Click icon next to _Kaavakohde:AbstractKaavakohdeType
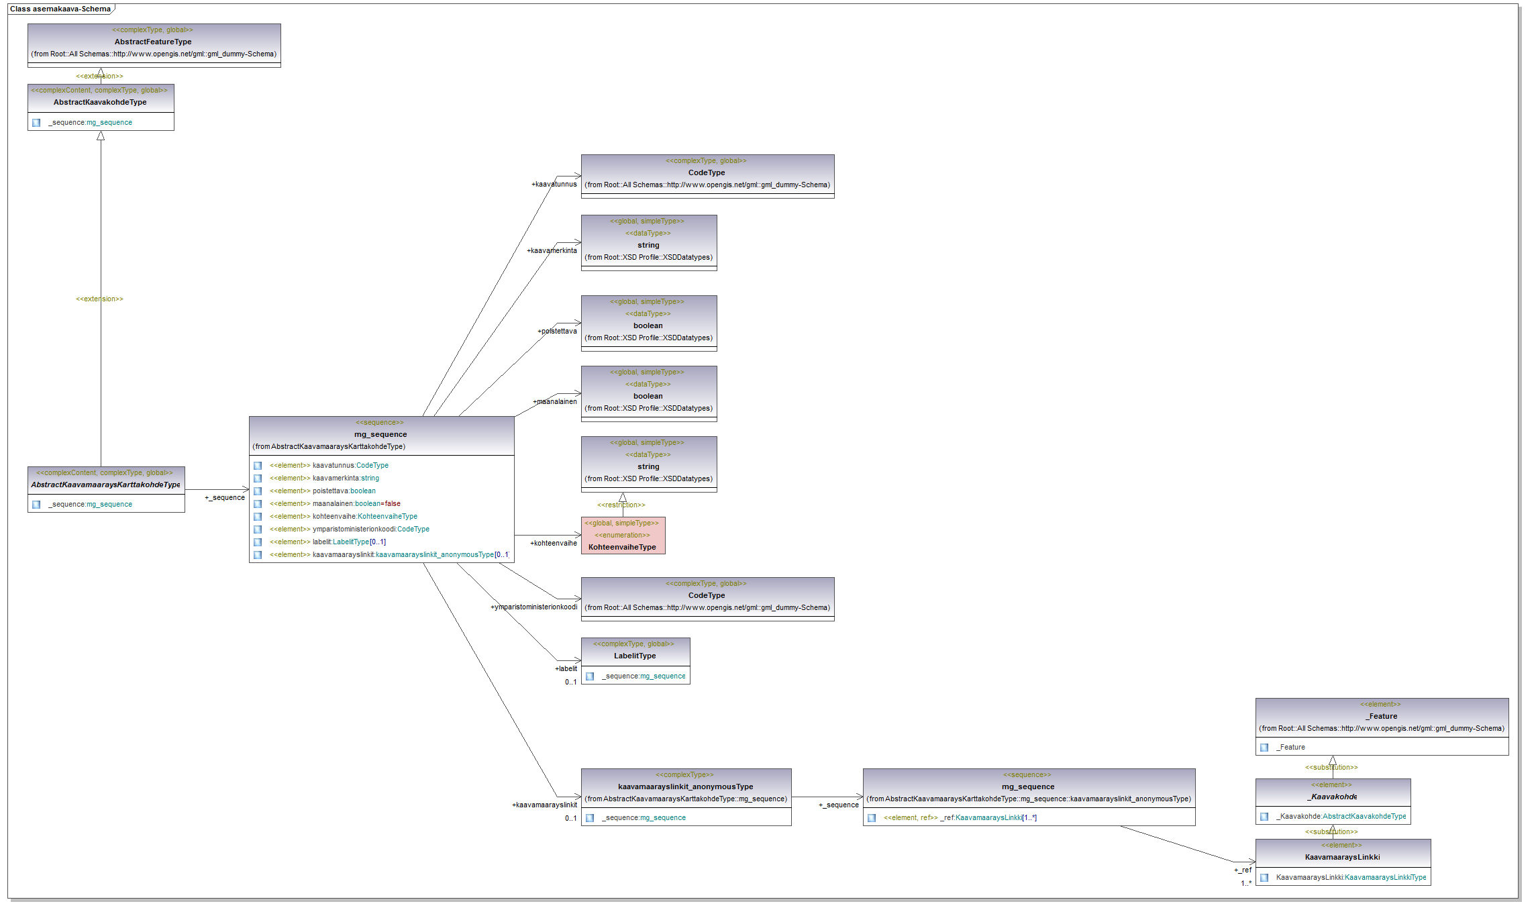1536x912 pixels. pos(1264,817)
